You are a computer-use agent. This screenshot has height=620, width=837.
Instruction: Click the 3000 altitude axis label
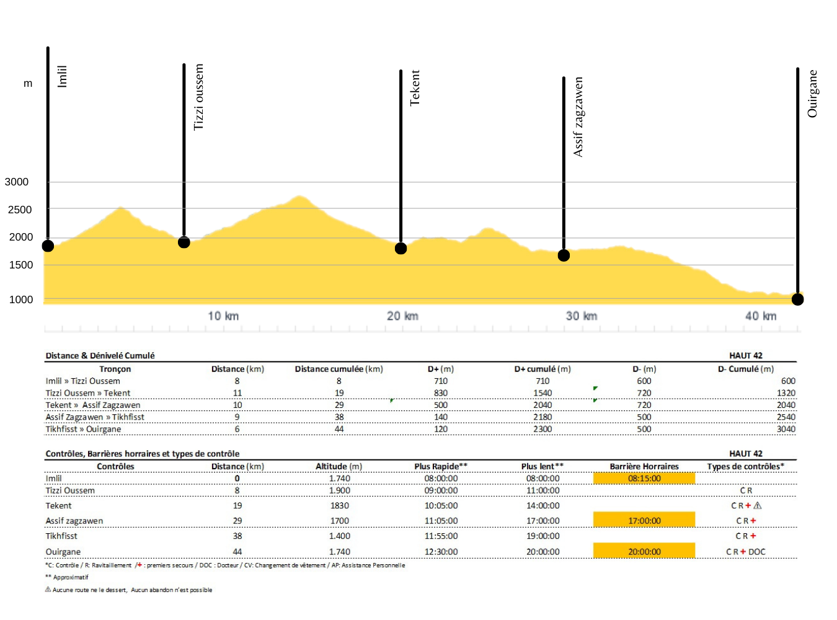point(17,182)
